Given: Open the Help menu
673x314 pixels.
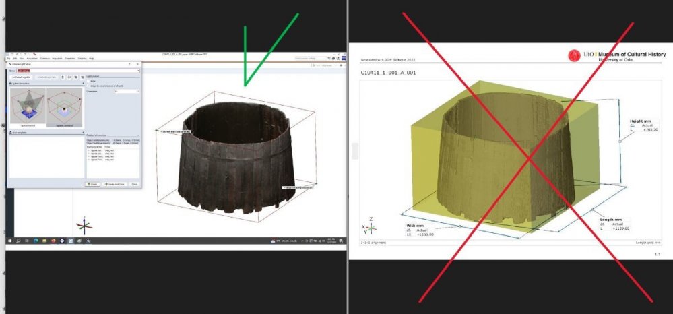Looking at the screenshot, I should coord(92,59).
